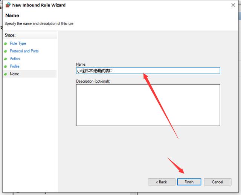Viewport: 241px width, 195px height.
Task: Select the Name step in sidebar
Action: (14, 74)
